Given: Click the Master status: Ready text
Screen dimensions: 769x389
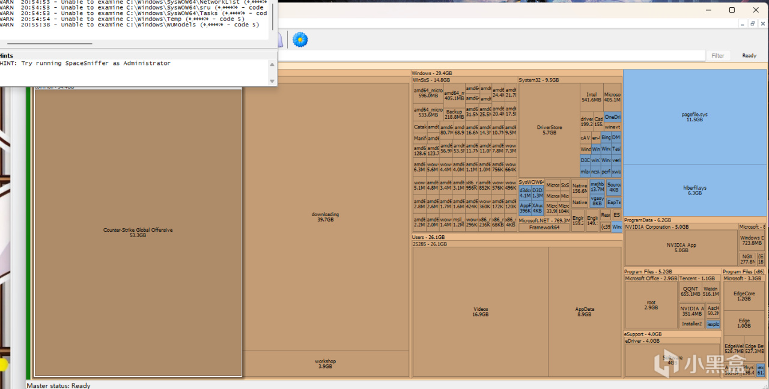Looking at the screenshot, I should pyautogui.click(x=59, y=385).
